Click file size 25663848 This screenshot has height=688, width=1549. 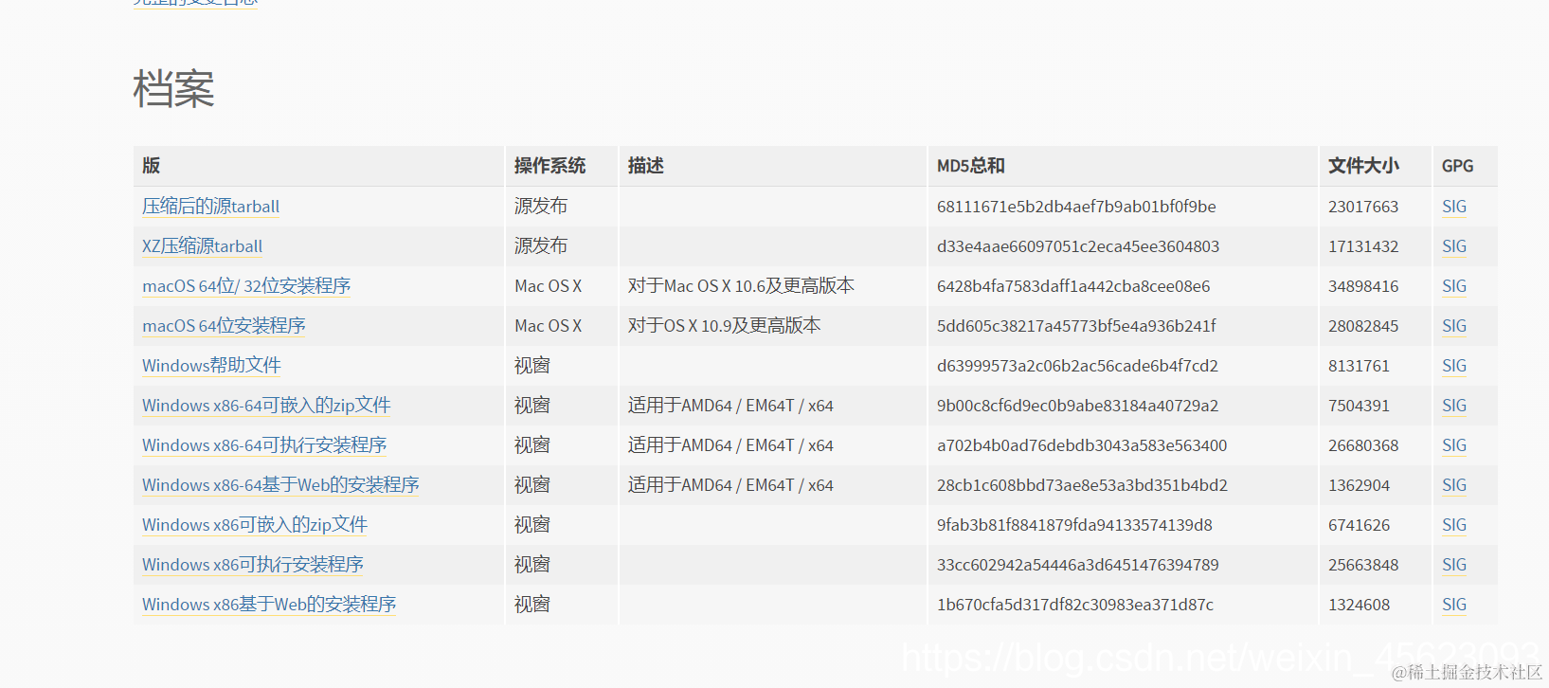click(1363, 565)
